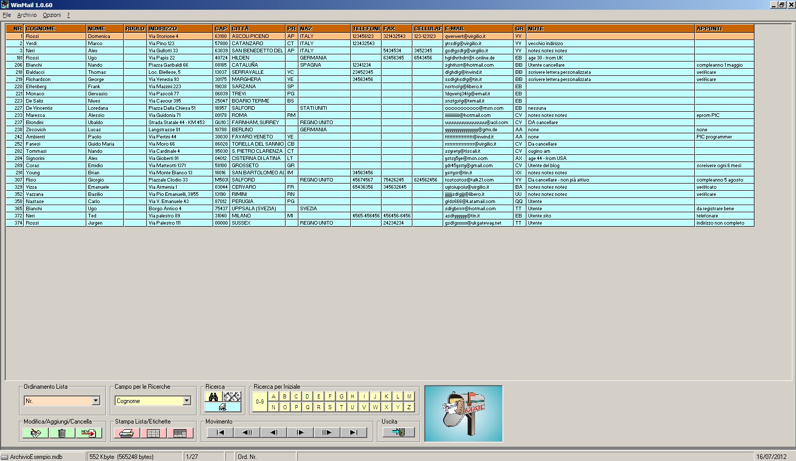Click the binoculars search icon
The image size is (796, 461).
[213, 396]
